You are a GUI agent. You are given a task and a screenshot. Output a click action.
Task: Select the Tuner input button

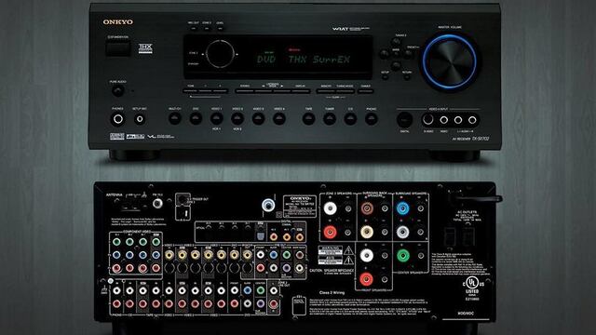pyautogui.click(x=330, y=118)
